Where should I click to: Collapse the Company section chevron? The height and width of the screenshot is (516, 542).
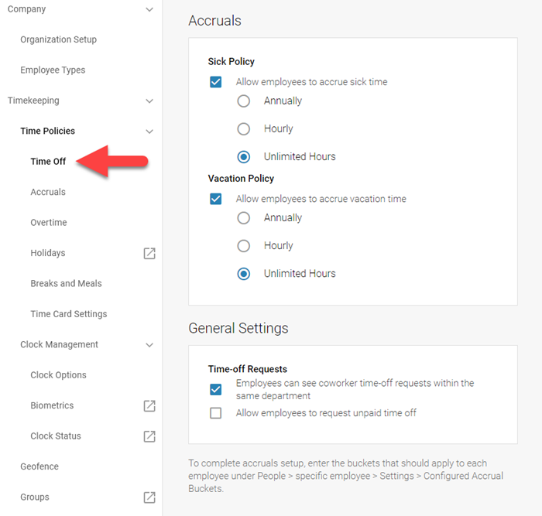[149, 9]
